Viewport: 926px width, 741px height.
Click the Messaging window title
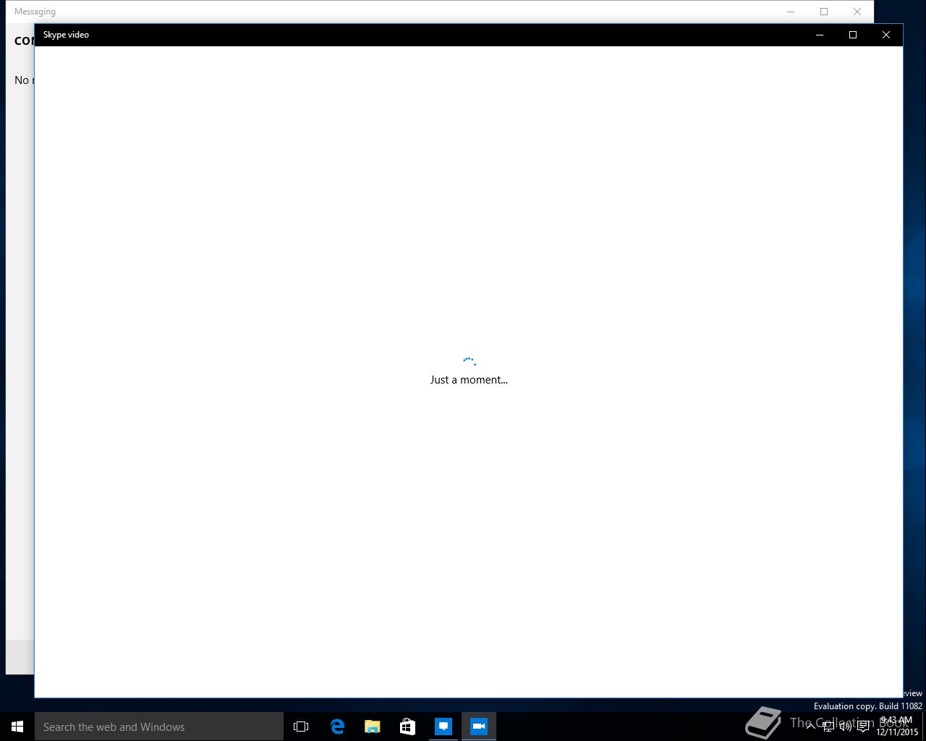click(35, 12)
